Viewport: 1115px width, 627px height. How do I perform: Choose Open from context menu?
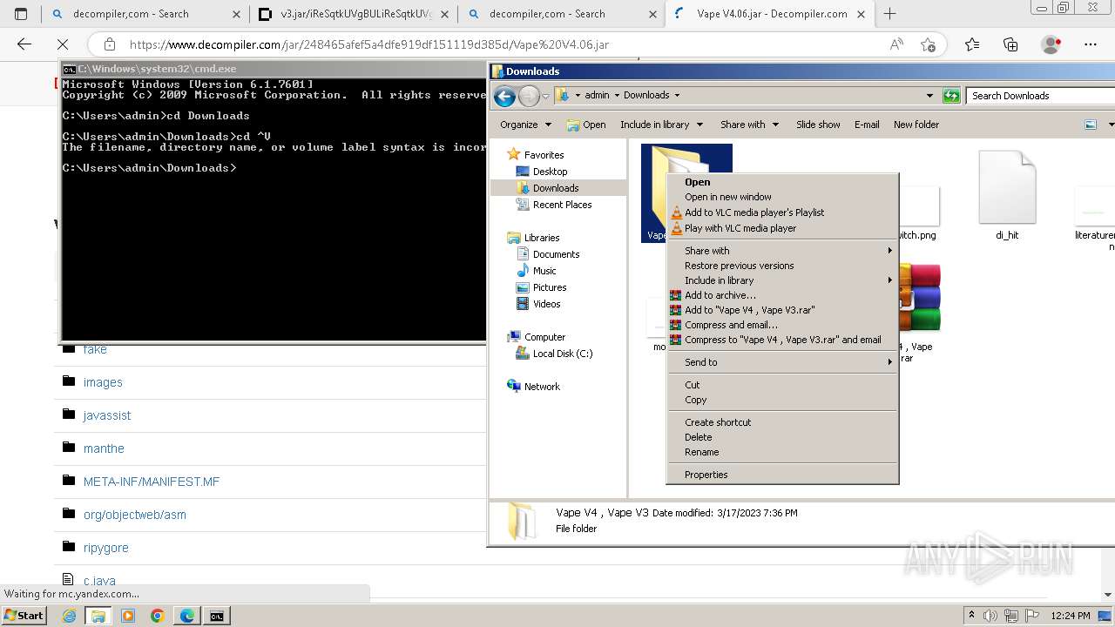(x=782, y=182)
